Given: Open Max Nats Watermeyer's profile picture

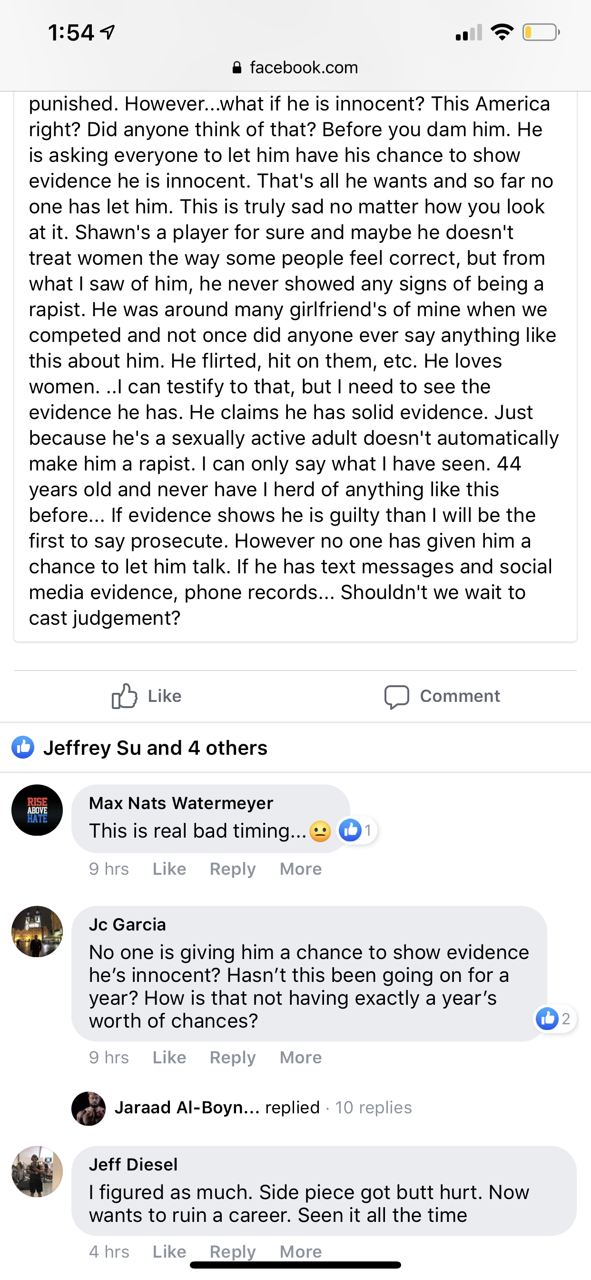Looking at the screenshot, I should click(x=37, y=810).
